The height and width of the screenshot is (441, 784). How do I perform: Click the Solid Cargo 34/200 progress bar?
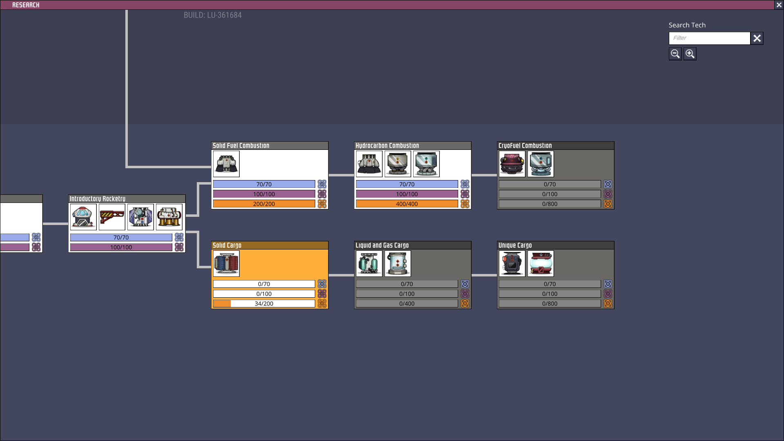264,304
